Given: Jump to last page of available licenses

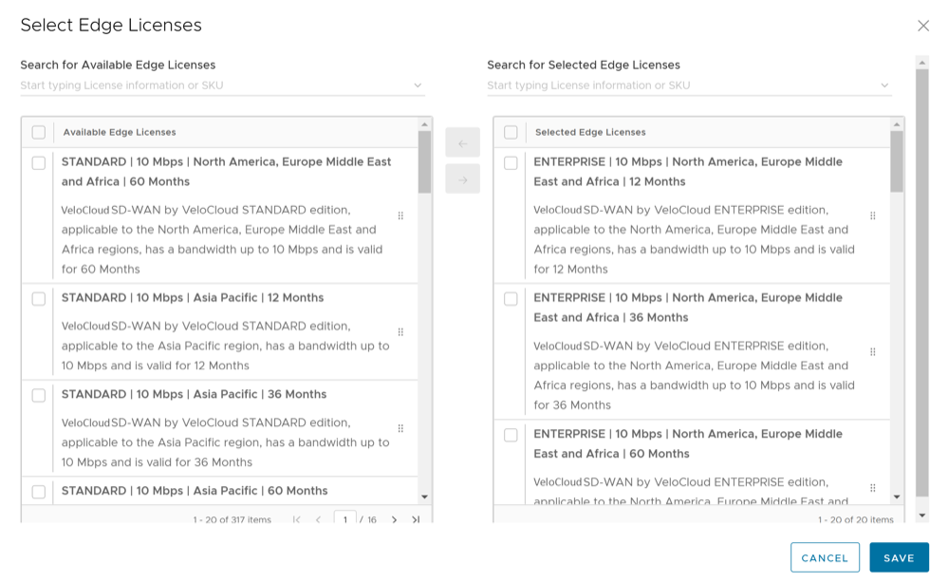Looking at the screenshot, I should [416, 519].
